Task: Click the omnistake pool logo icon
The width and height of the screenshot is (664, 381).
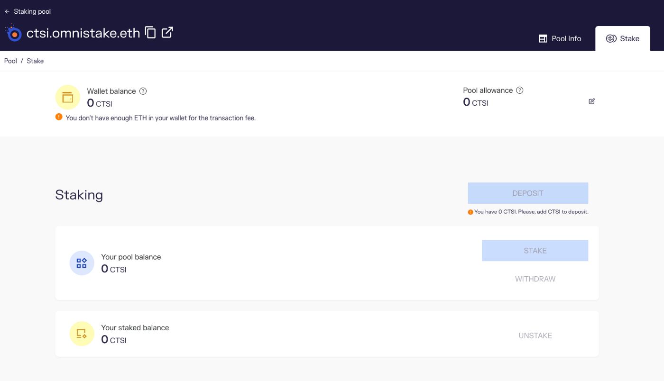Action: coord(13,33)
